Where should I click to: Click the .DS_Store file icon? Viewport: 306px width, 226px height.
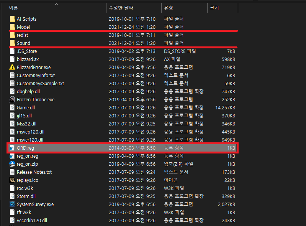point(12,51)
